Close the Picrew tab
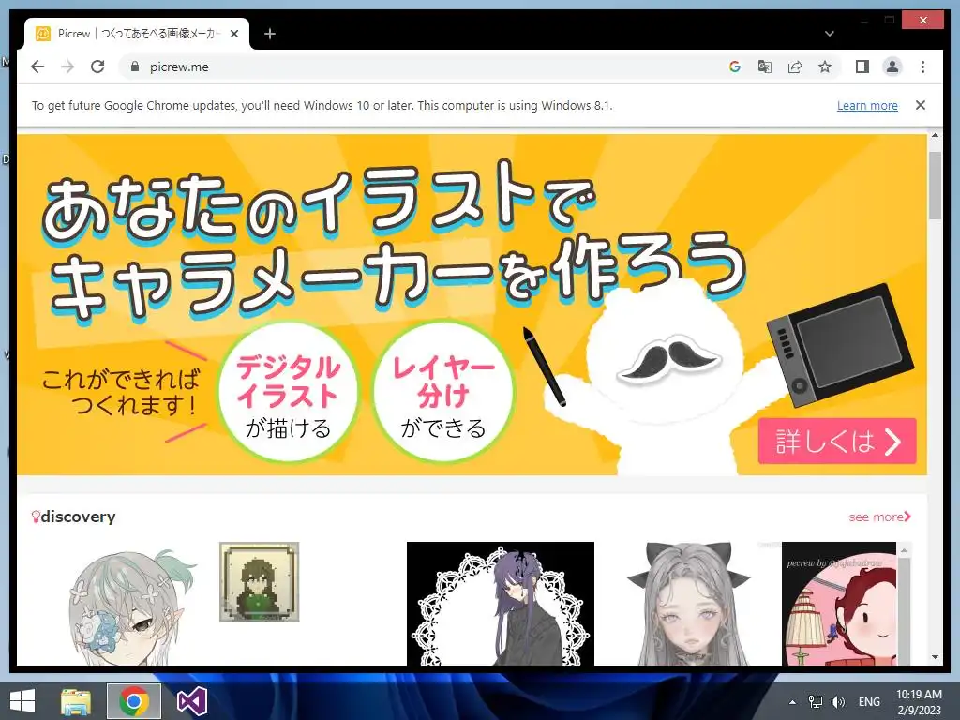This screenshot has height=720, width=960. pos(233,34)
